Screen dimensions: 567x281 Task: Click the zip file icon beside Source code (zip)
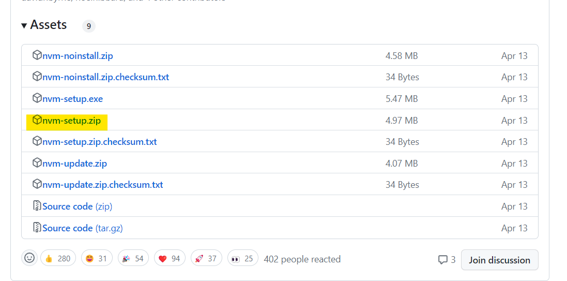37,206
